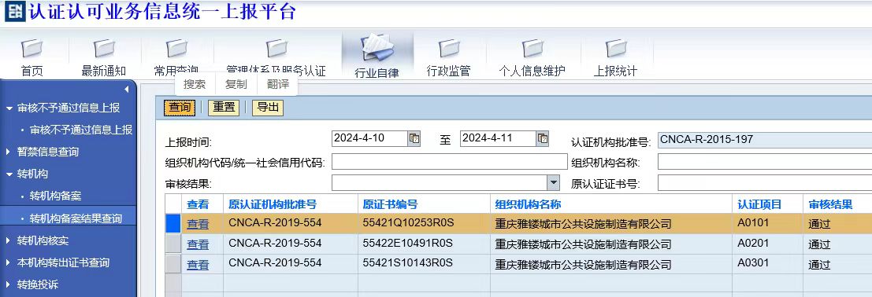Click the 查看 column header

(198, 204)
